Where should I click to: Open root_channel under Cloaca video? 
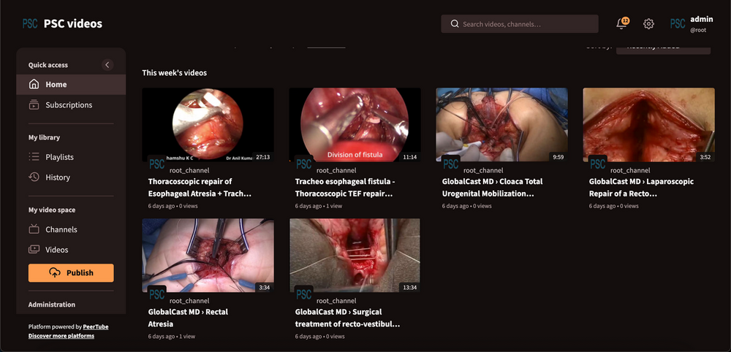483,170
